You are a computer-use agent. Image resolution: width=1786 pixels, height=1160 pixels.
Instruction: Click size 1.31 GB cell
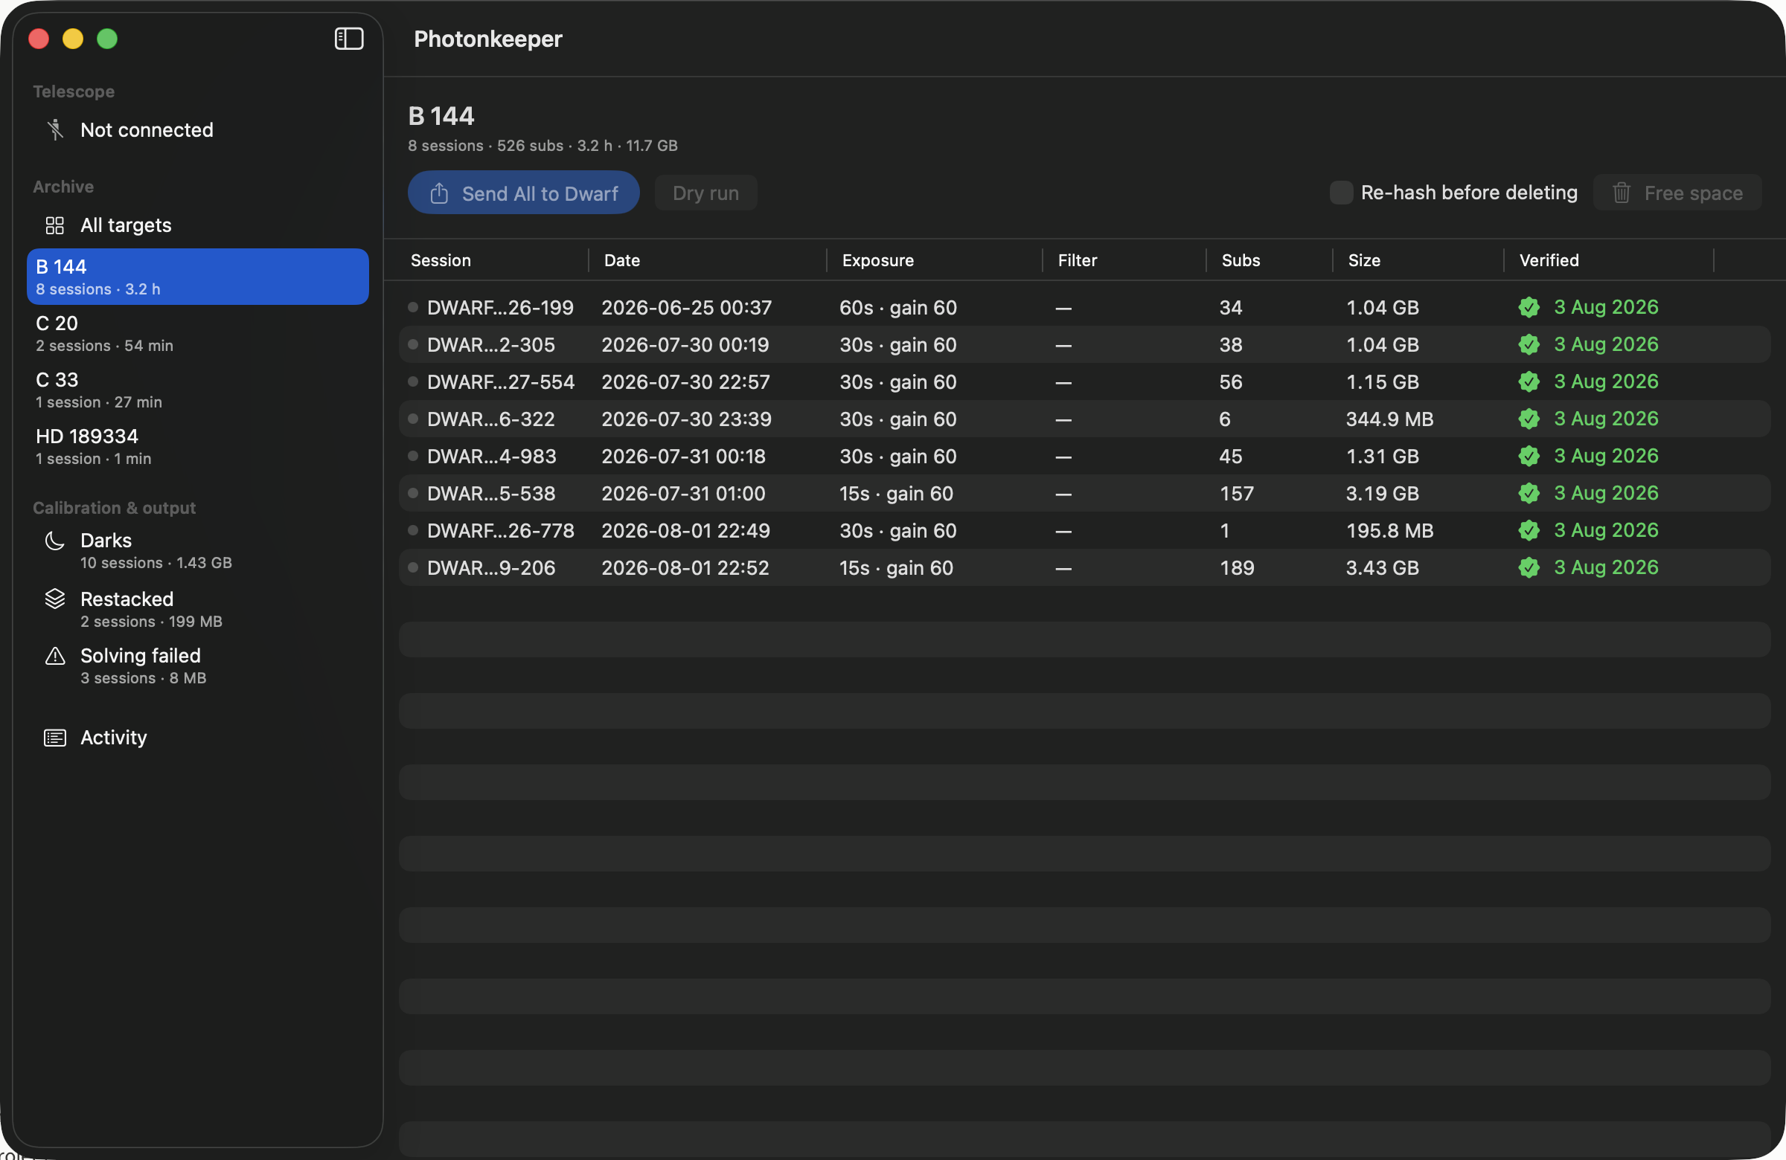click(1383, 456)
